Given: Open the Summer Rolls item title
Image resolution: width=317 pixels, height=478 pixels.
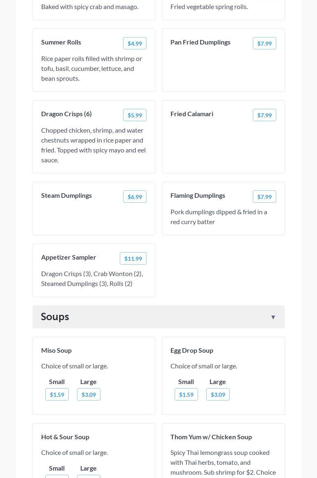Looking at the screenshot, I should (61, 42).
